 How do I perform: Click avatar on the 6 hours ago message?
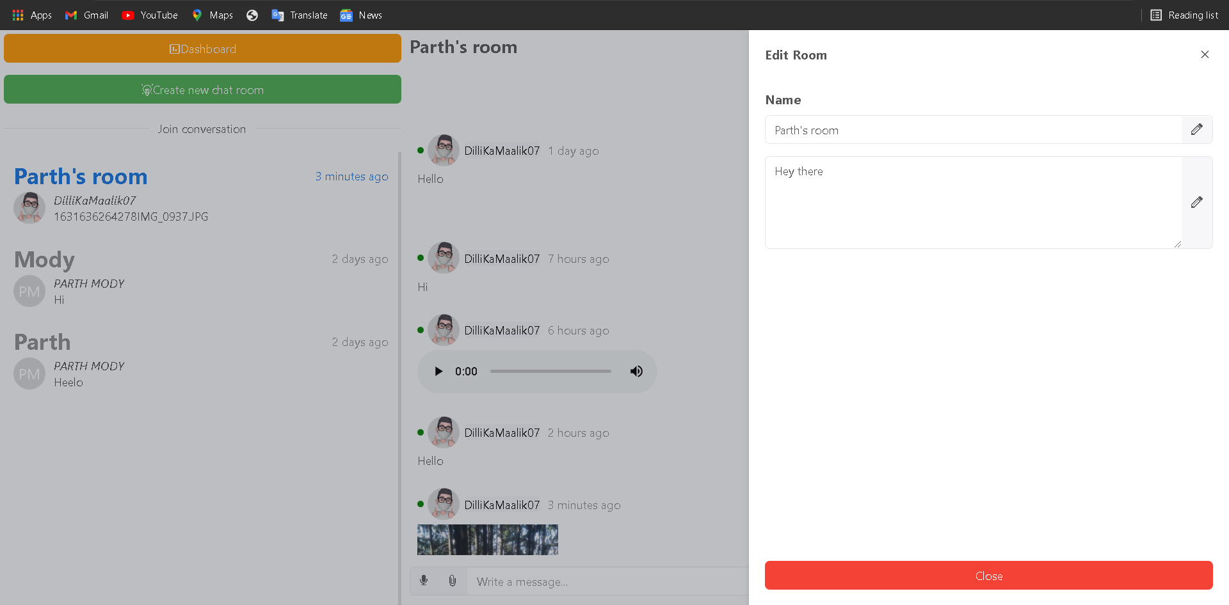pyautogui.click(x=444, y=330)
